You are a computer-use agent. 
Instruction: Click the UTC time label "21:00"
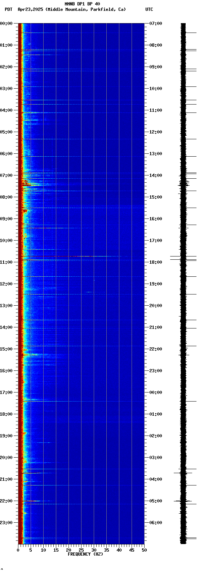coord(156,327)
